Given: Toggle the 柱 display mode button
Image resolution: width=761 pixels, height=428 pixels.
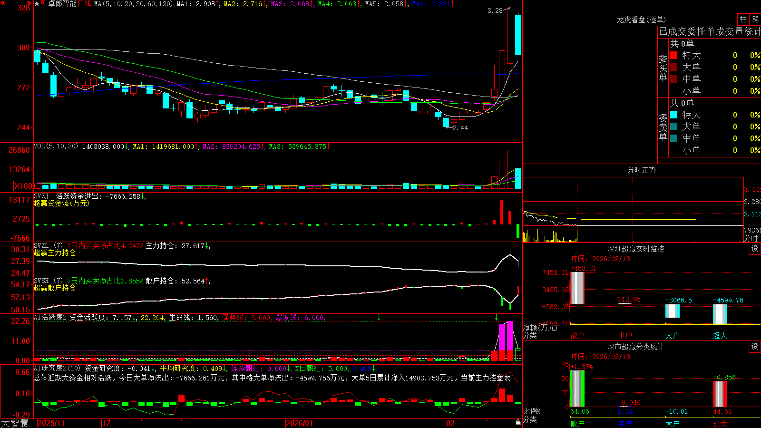Looking at the screenshot, I should pyautogui.click(x=743, y=19).
